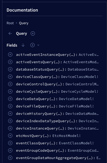This screenshot has height=163, width=107.
Task: Click add-all-fields plus icon beside Fields
Action: point(33,45)
